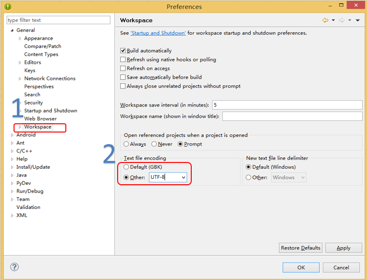Open the view menu triangle in the Workspace header
367x280 pixels.
tap(357, 20)
